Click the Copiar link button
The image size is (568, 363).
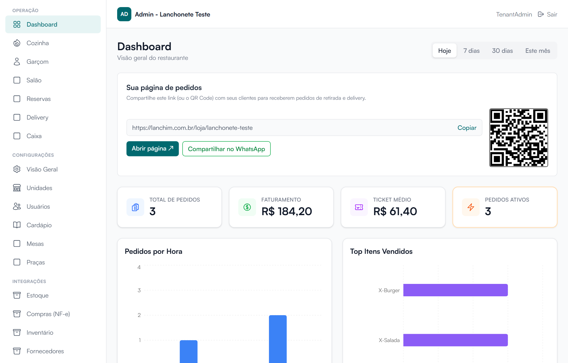(467, 128)
